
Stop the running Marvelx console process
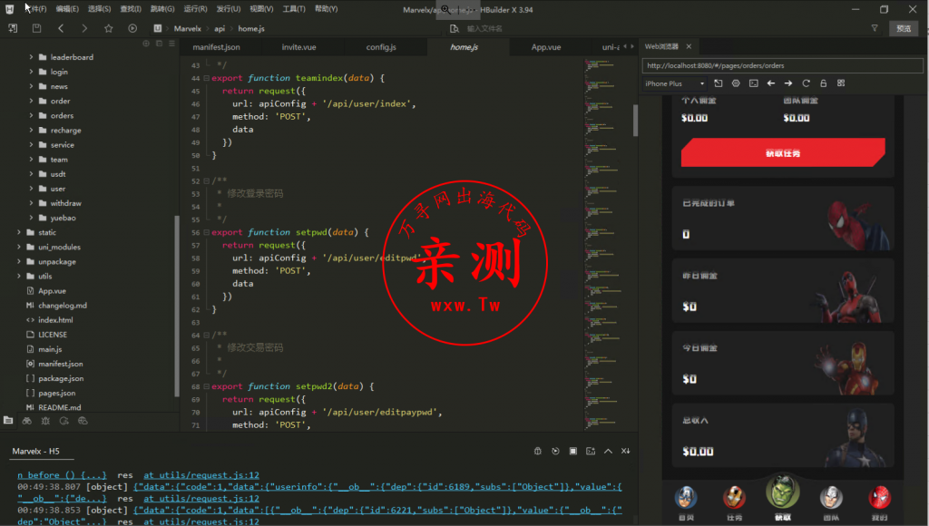click(x=572, y=451)
